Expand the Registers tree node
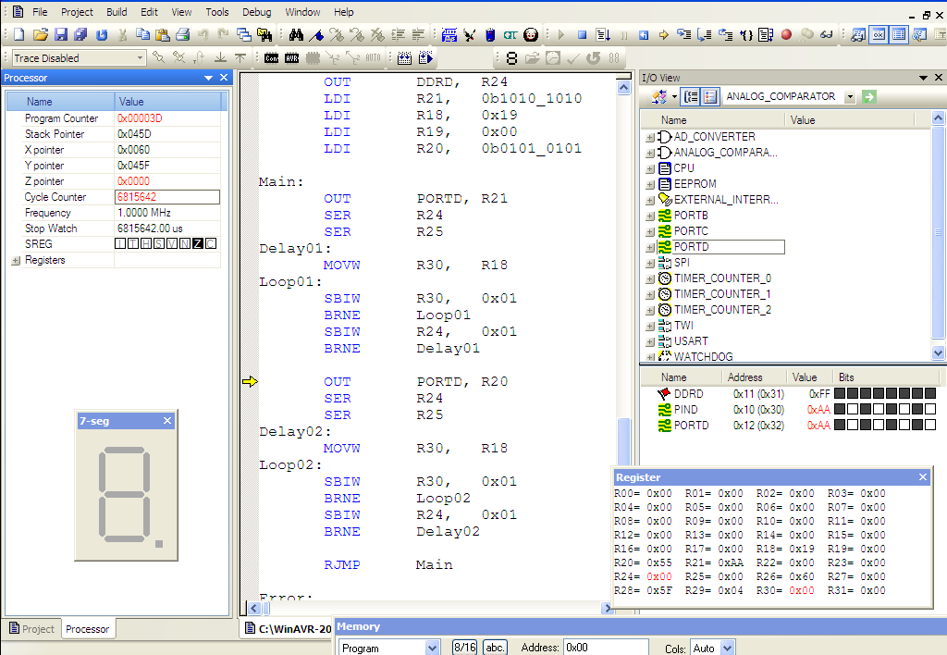 (x=16, y=261)
